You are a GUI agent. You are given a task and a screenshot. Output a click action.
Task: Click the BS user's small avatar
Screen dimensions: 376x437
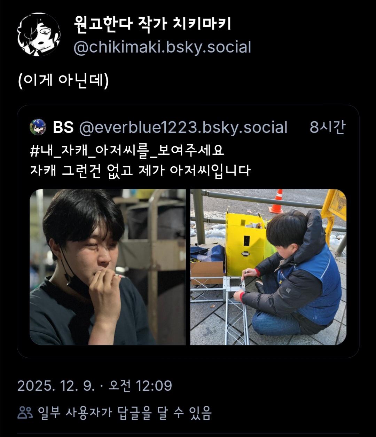click(38, 127)
